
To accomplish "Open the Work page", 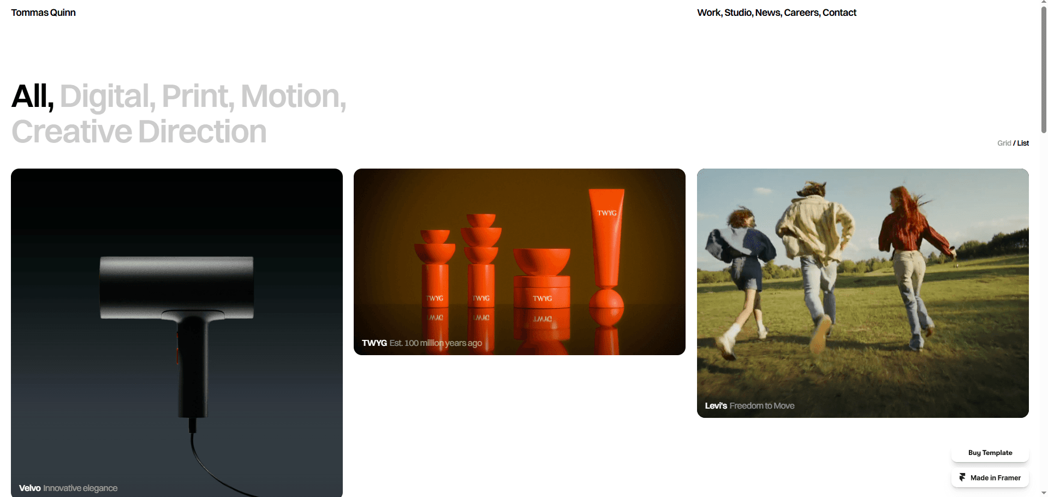I will pos(710,13).
